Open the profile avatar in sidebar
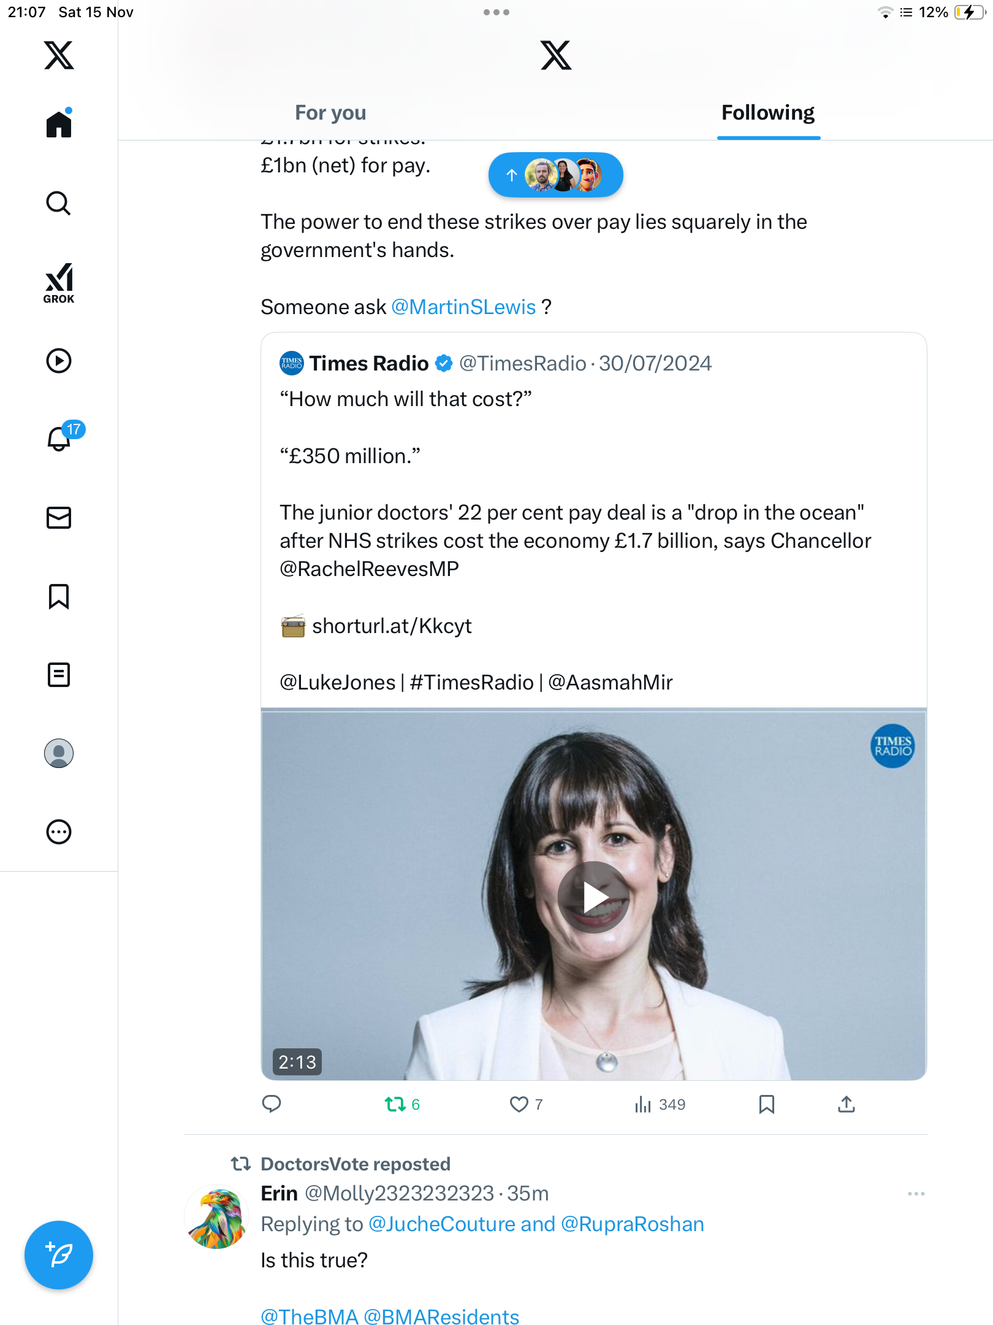The width and height of the screenshot is (993, 1325). coord(59,753)
